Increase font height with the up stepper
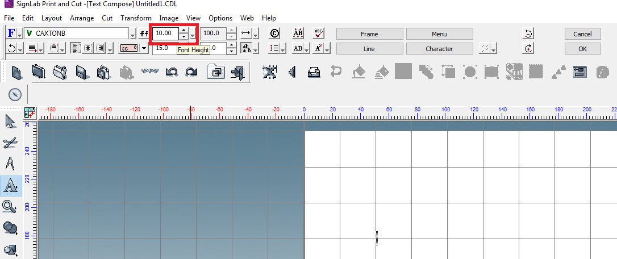Screen dimensions: 617x259 coord(184,31)
